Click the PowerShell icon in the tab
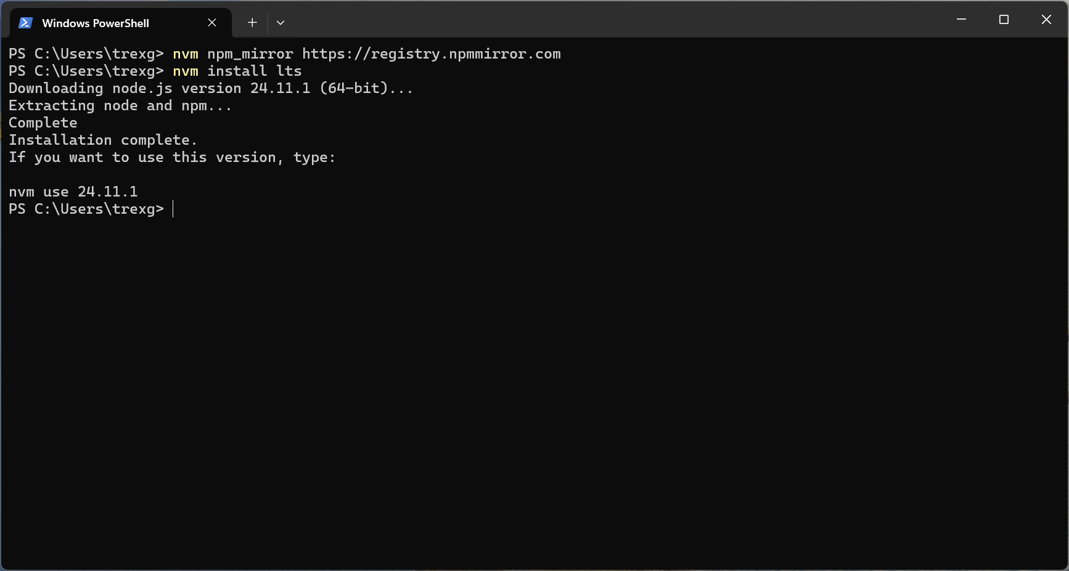The image size is (1069, 571). point(25,23)
